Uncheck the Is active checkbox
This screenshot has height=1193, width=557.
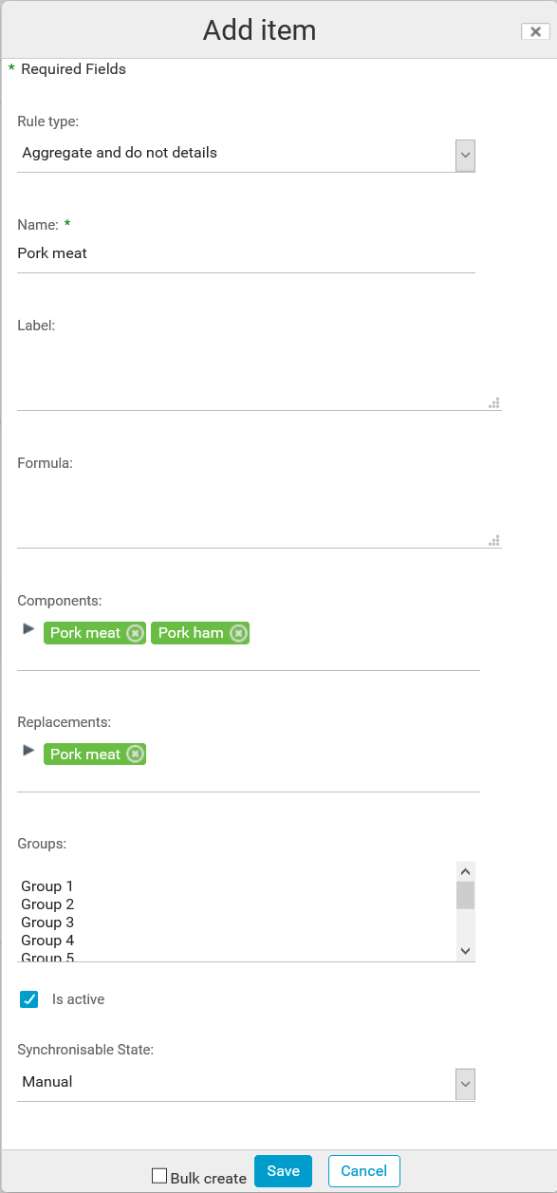pos(28,998)
